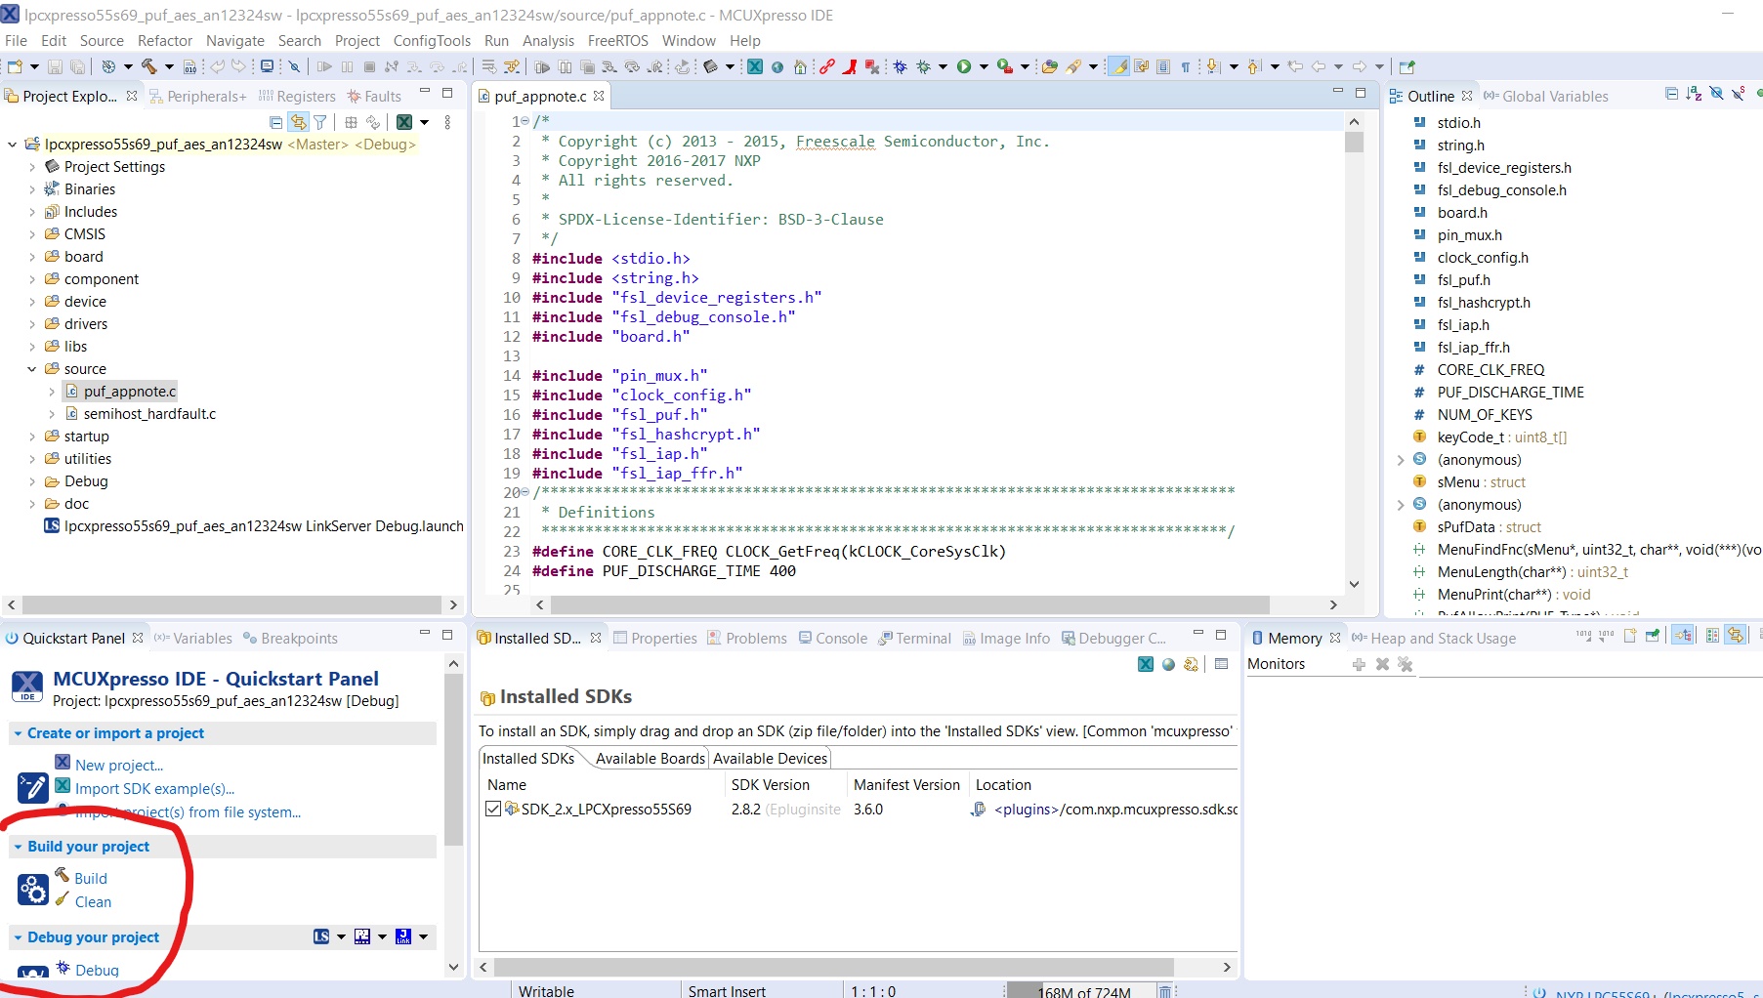Toggle Link with Editor in Project Explorer
1763x998 pixels.
(298, 122)
